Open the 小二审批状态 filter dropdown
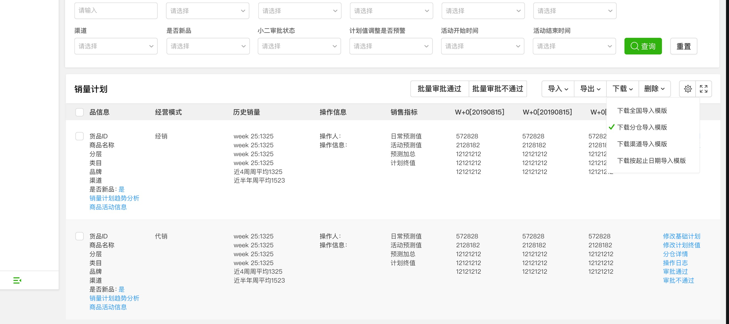Screen dimensions: 729x324 (x=299, y=46)
